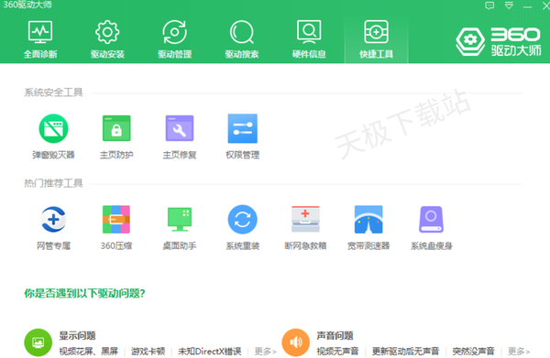Viewport: 550px width, 358px height.
Task: Switch to the 驱动安装 tab
Action: [x=107, y=39]
